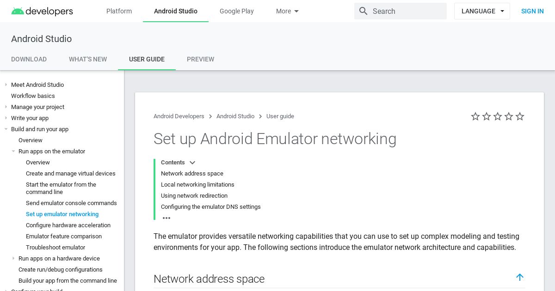Screen dimensions: 555x291
Task: Click the SIGN IN link
Action: click(532, 11)
